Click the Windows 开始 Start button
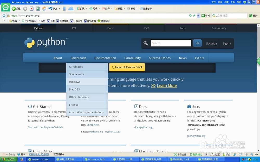 pyautogui.click(x=9, y=159)
